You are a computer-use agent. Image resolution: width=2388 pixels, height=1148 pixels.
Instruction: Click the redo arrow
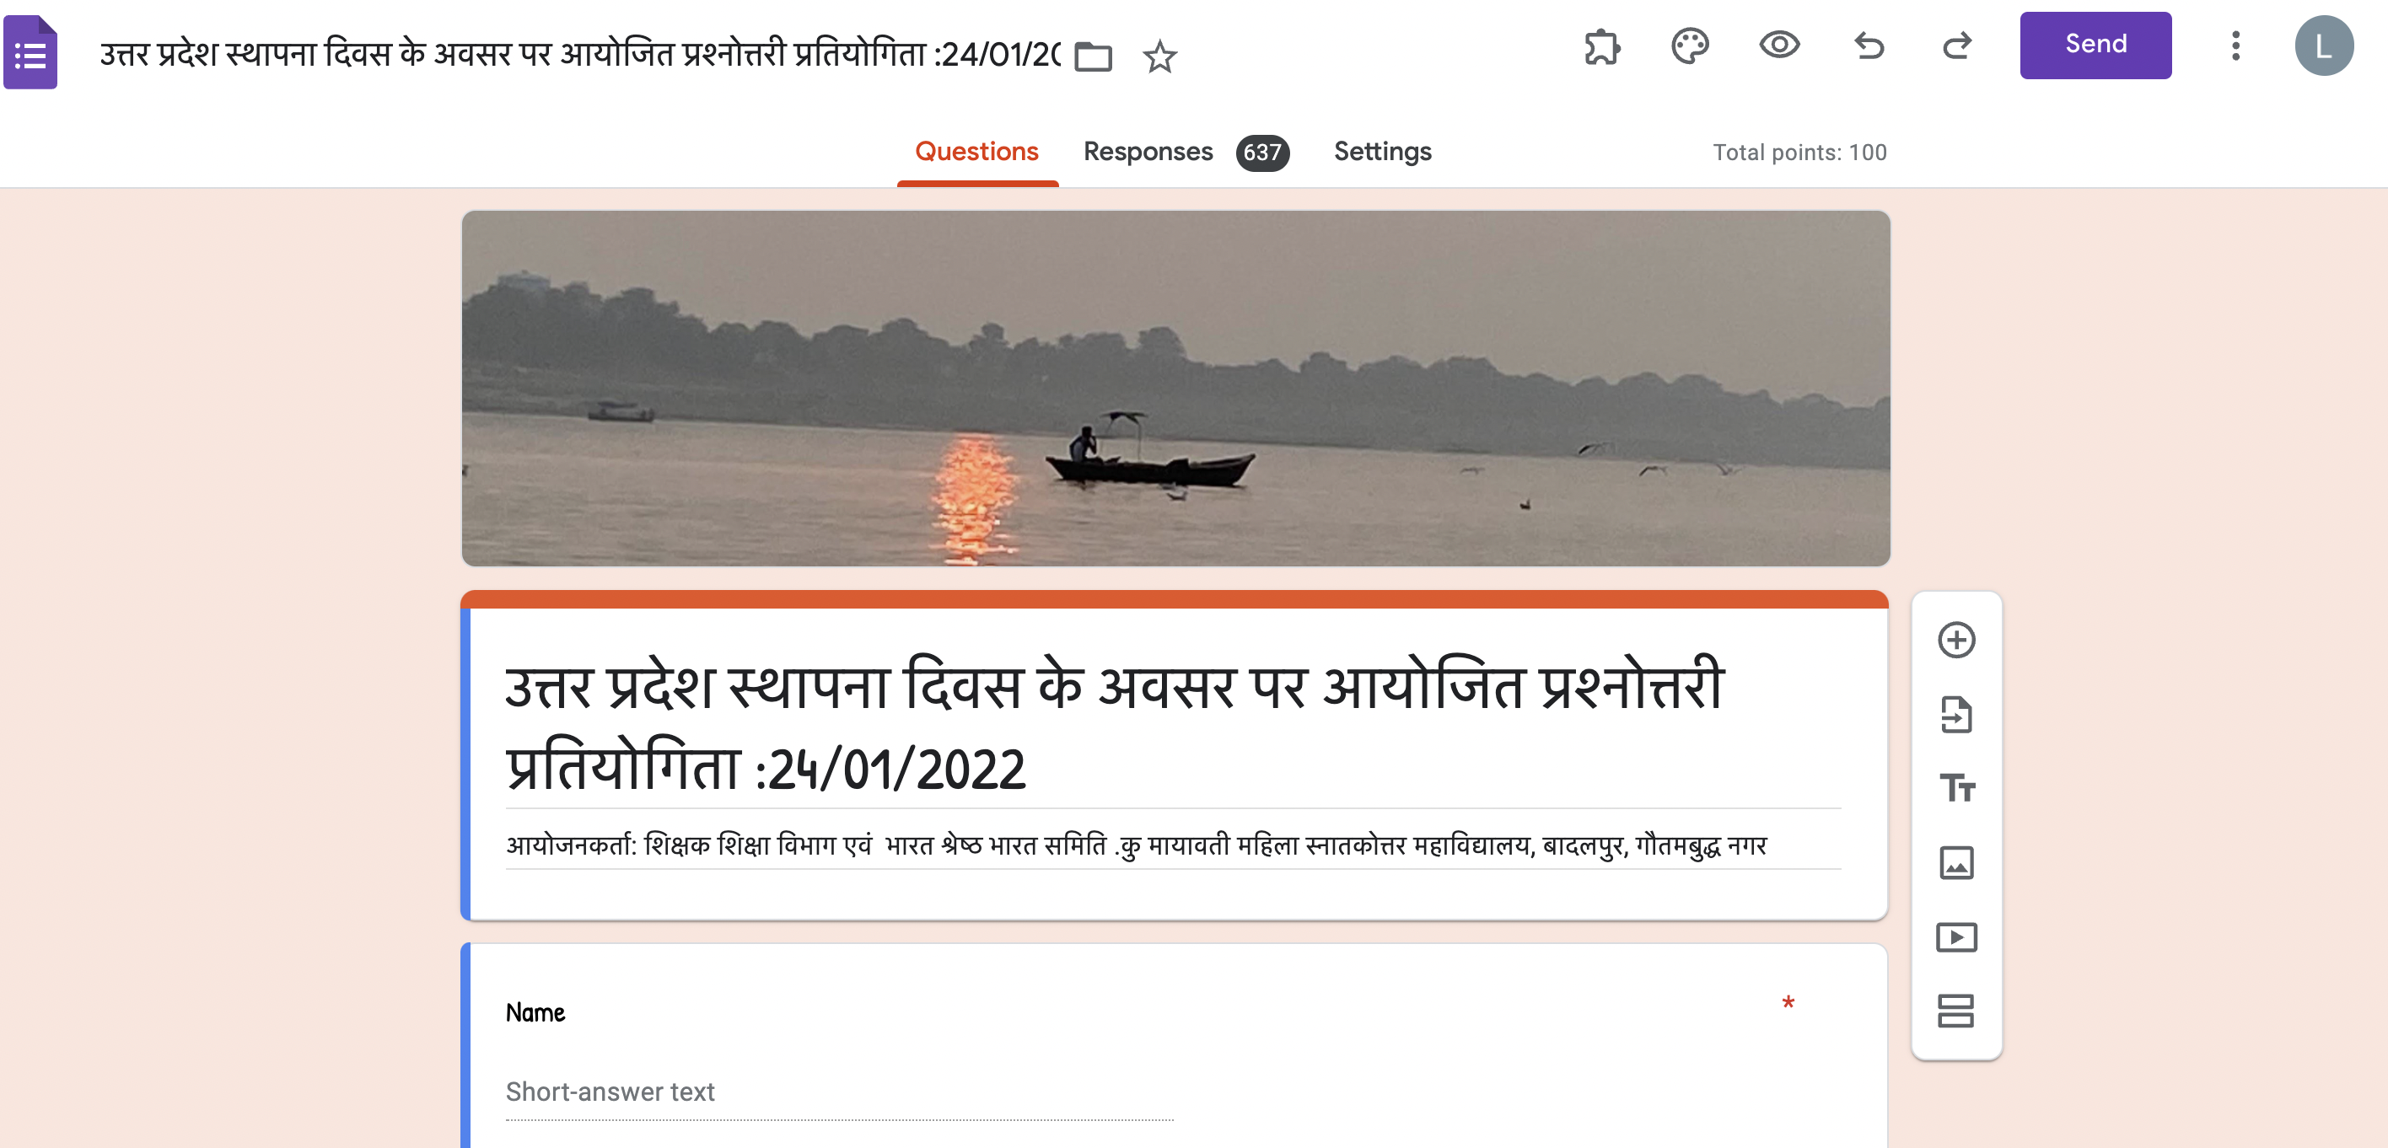[x=1956, y=46]
